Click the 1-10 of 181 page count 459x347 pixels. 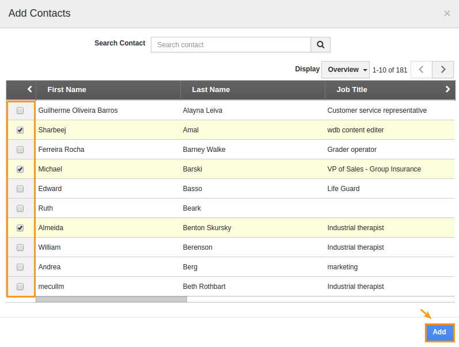coord(390,70)
